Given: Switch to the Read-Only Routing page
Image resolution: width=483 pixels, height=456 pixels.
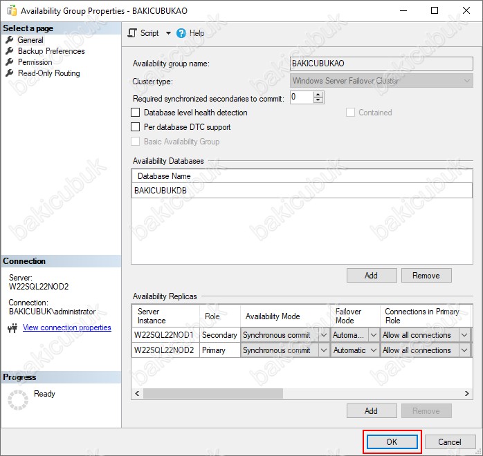Looking at the screenshot, I should pyautogui.click(x=48, y=73).
